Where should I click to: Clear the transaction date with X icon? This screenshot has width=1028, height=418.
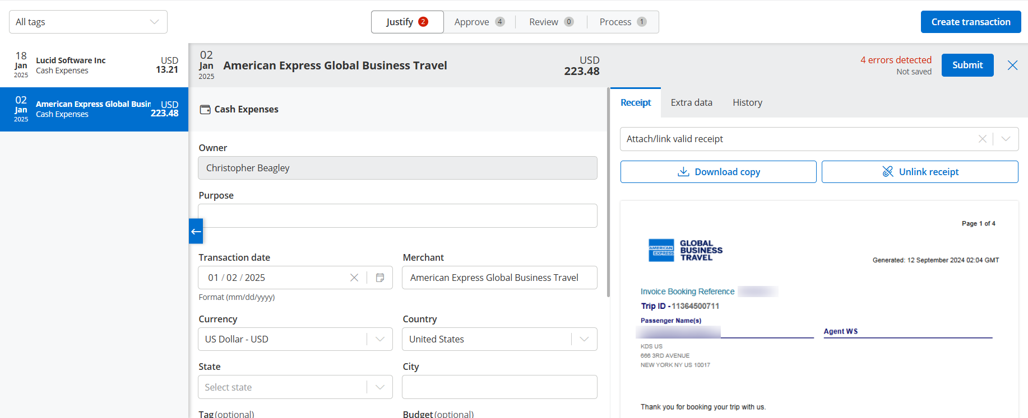(x=354, y=278)
